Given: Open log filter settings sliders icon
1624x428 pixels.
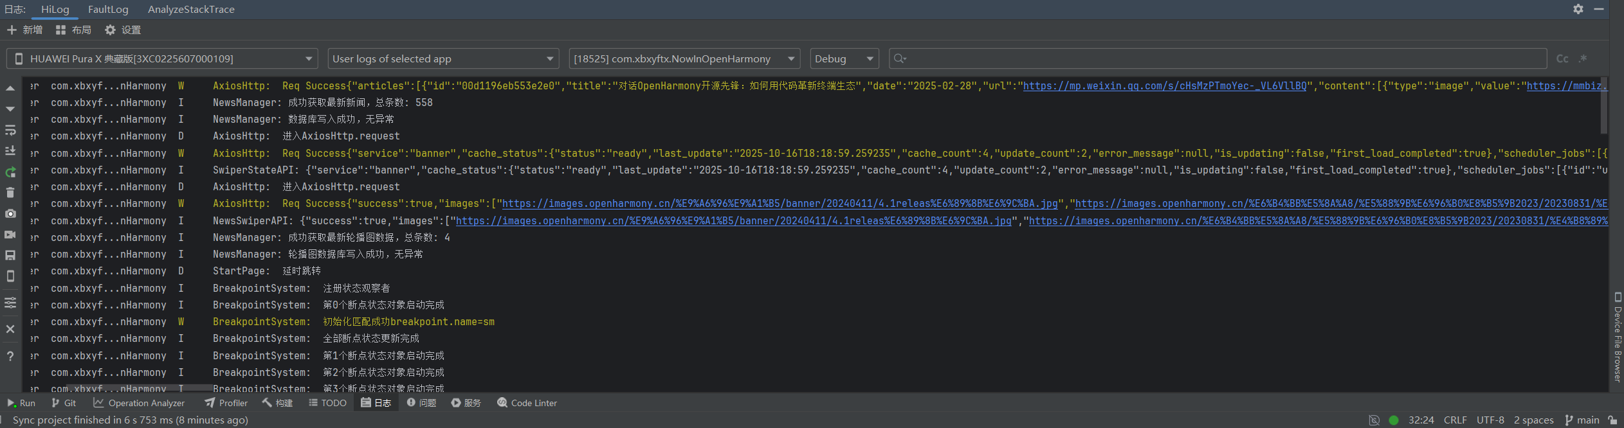Looking at the screenshot, I should [10, 303].
